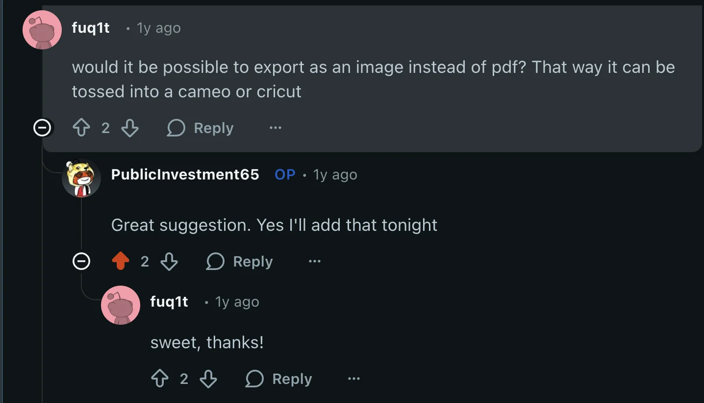The width and height of the screenshot is (704, 403).
Task: Click the speech bubble icon on PublicInvestment65's reply
Action: [215, 261]
